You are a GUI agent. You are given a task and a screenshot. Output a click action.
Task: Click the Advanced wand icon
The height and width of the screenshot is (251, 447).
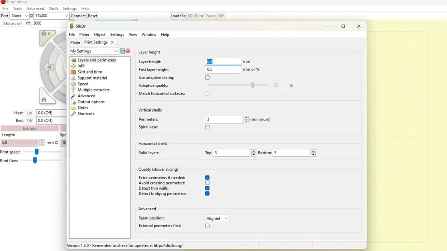click(73, 96)
